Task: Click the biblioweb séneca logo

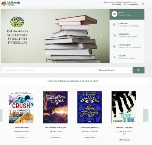Action: (x=10, y=3)
